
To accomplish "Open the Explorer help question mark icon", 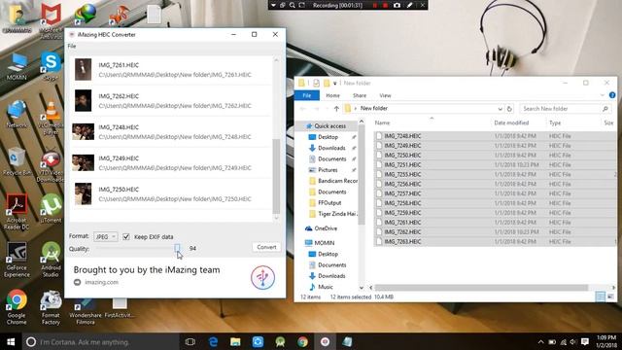I will coord(612,95).
